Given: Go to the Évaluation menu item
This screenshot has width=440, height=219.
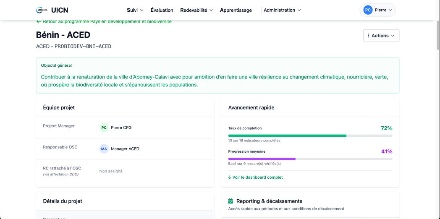Looking at the screenshot, I should (x=162, y=10).
